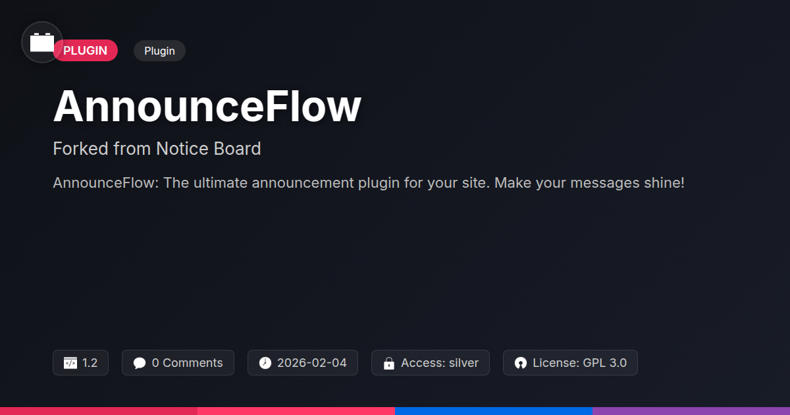Click the code version icon
This screenshot has width=790, height=415.
pyautogui.click(x=70, y=363)
